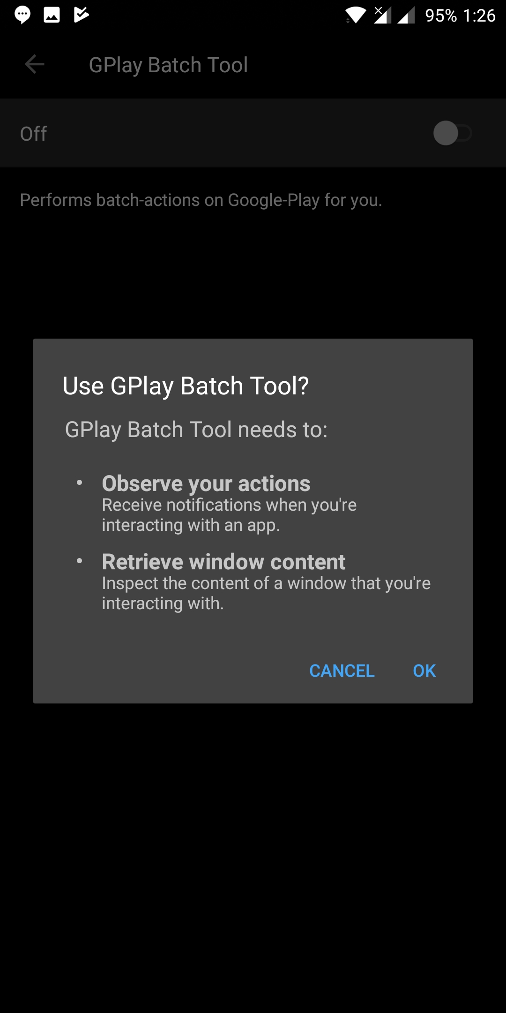Tap the checkmark tasks notification icon
506x1013 pixels.
click(82, 15)
